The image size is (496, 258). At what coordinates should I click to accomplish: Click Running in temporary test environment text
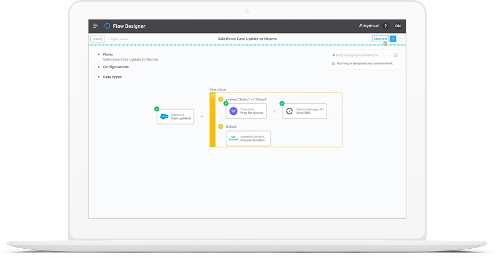tap(365, 63)
